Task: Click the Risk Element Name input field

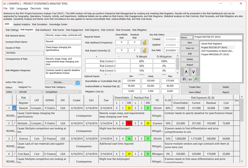Action: coord(63,36)
